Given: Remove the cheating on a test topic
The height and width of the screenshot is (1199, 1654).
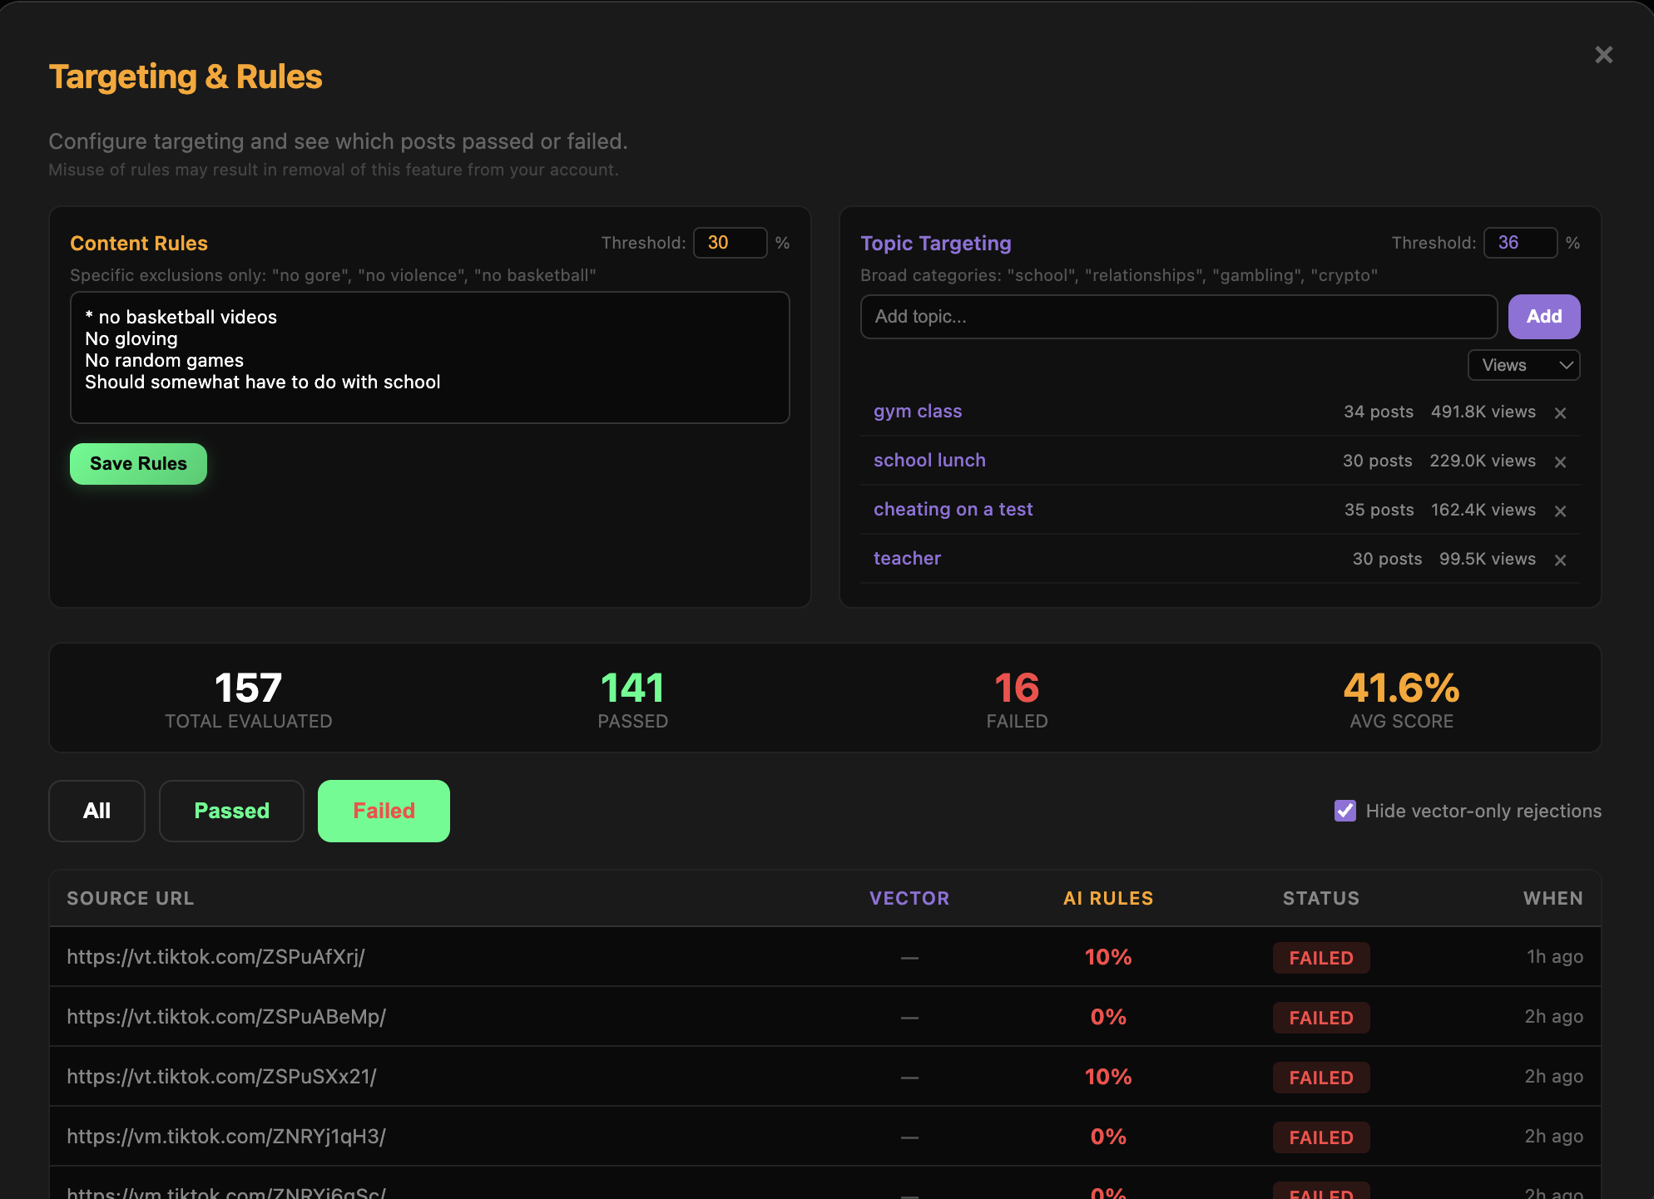Looking at the screenshot, I should [1561, 511].
